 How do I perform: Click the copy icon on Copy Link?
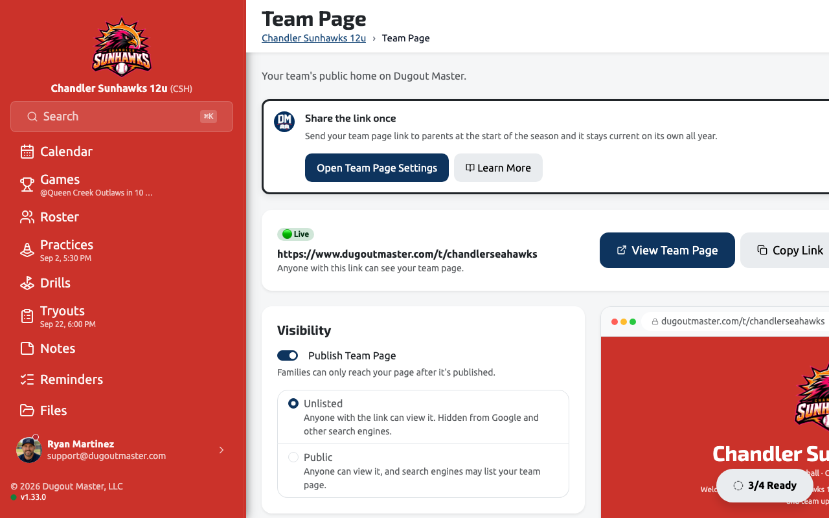762,250
